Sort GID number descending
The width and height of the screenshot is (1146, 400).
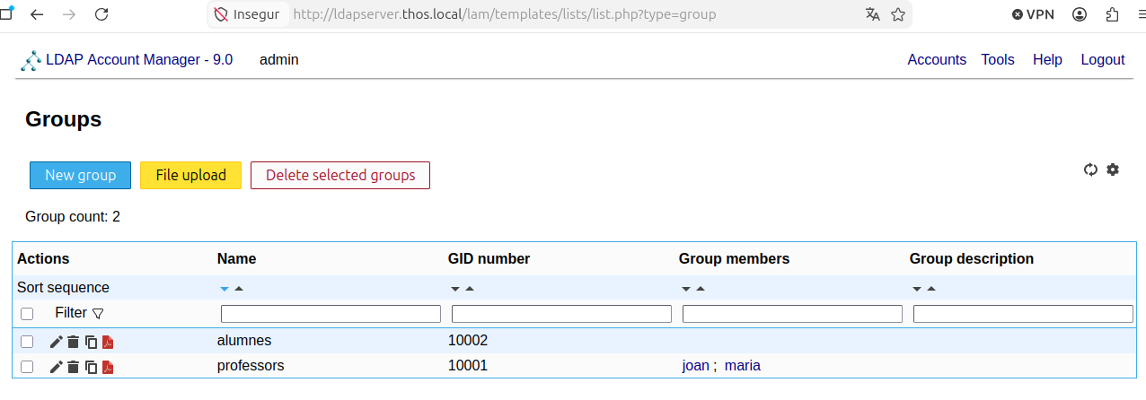[x=455, y=289]
